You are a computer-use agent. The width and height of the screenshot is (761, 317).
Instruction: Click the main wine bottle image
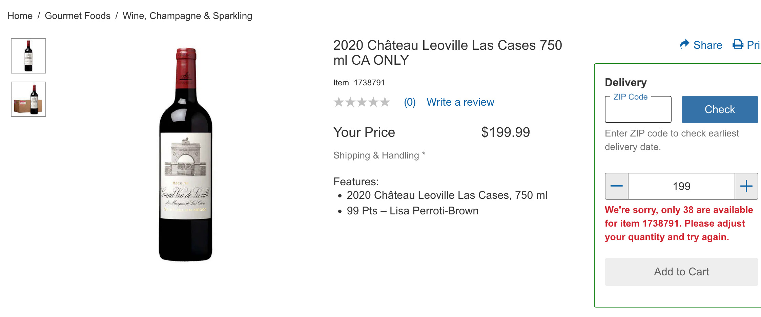(186, 154)
